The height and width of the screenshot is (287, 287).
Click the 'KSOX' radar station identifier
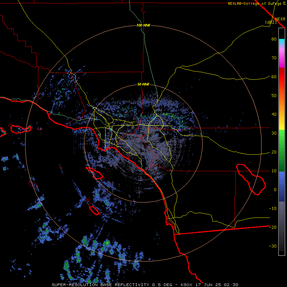coord(187,285)
